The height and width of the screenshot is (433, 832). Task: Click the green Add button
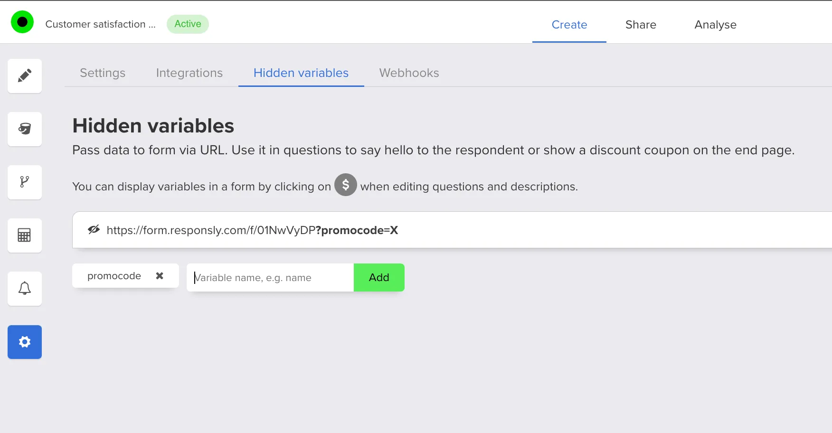coord(378,277)
